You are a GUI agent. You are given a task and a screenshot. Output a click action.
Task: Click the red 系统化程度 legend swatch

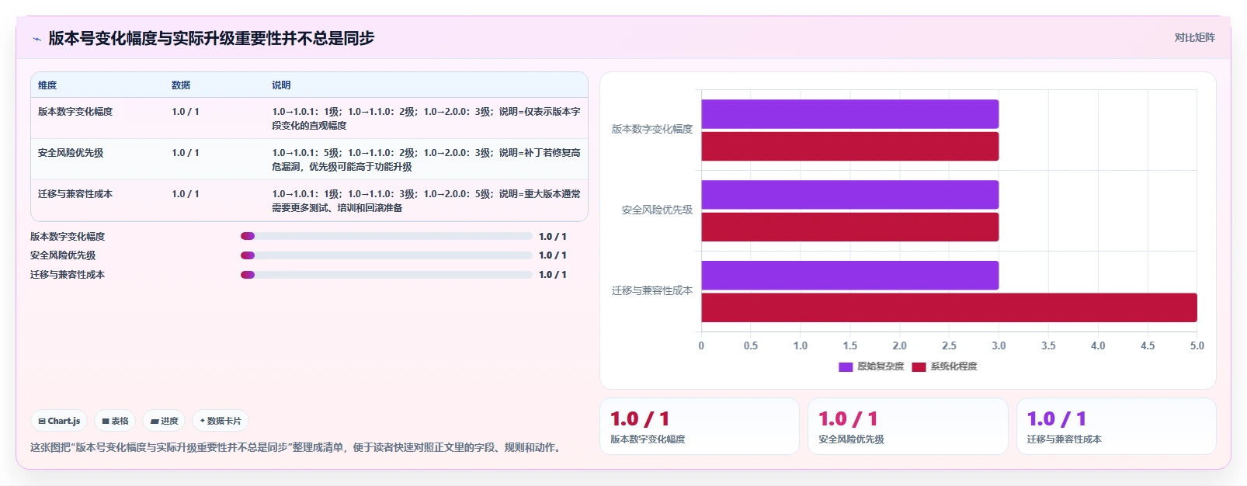pos(919,367)
